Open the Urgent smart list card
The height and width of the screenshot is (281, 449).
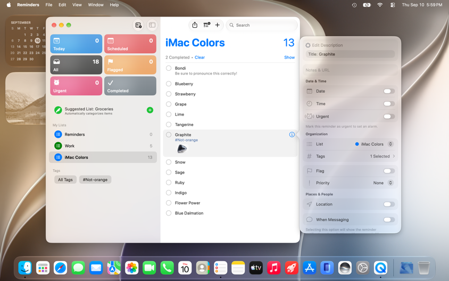pyautogui.click(x=76, y=86)
